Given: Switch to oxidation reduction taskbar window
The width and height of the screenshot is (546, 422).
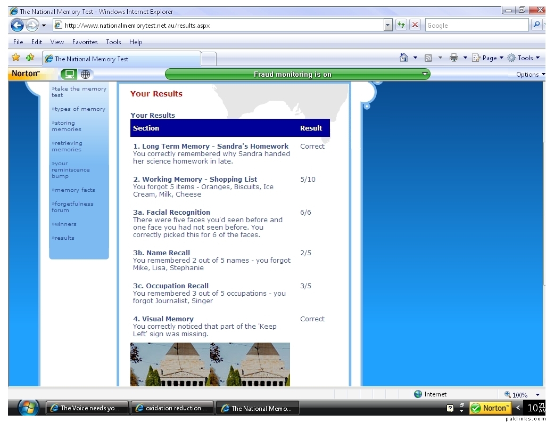Looking at the screenshot, I should tap(172, 408).
